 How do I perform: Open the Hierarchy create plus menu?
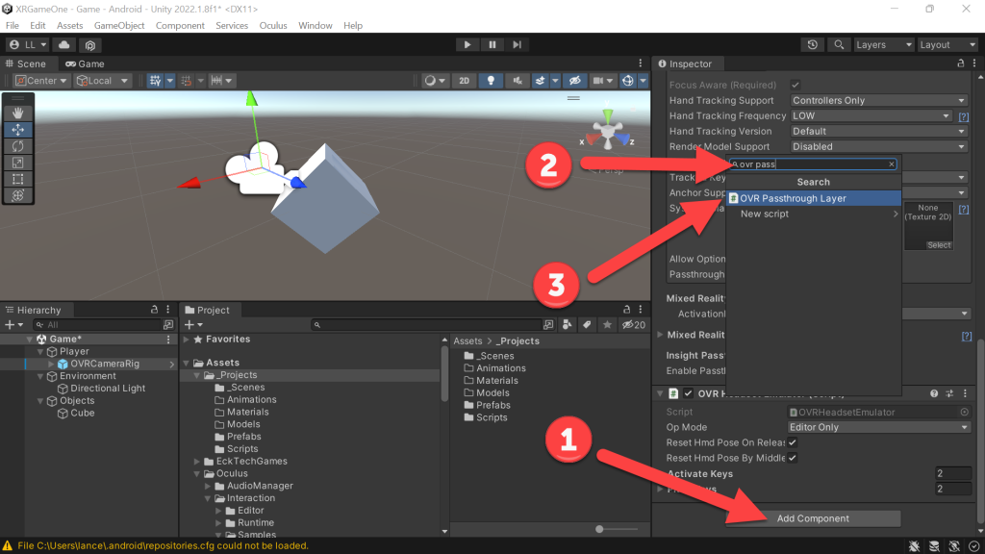13,325
